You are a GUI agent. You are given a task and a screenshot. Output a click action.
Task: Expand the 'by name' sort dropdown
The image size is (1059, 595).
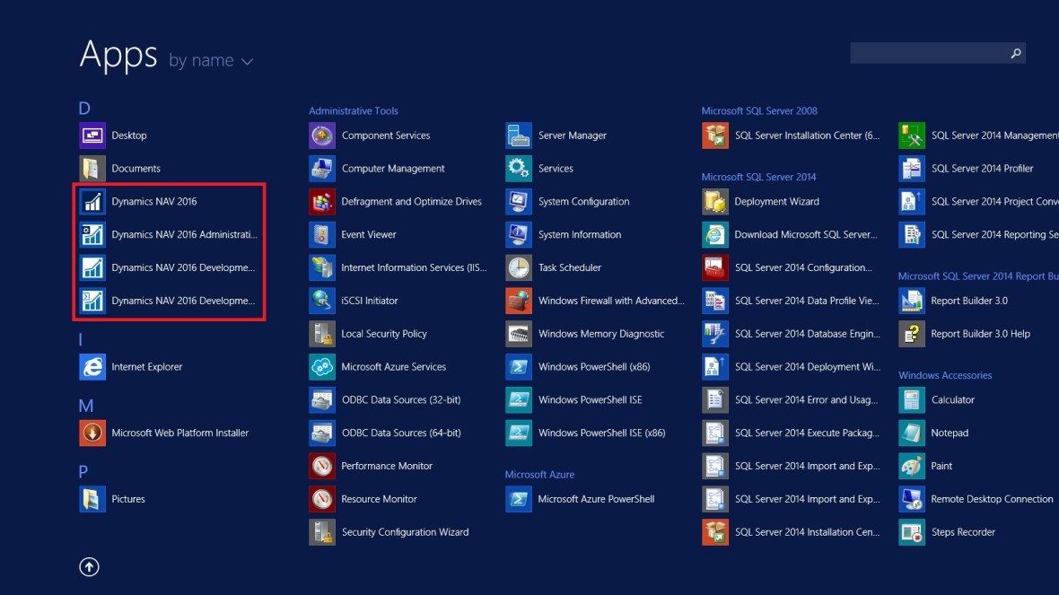211,61
